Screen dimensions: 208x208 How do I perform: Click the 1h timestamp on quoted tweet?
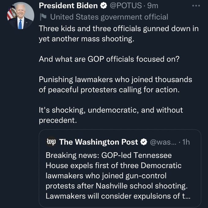pyautogui.click(x=186, y=142)
